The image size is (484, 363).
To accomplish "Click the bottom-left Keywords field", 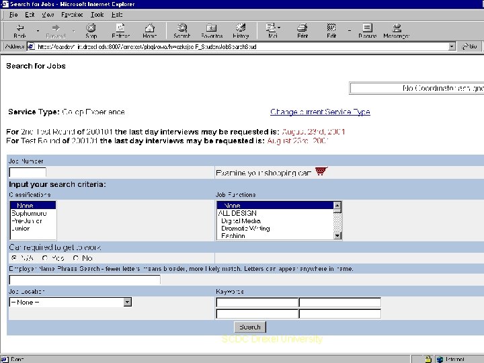I will click(257, 314).
